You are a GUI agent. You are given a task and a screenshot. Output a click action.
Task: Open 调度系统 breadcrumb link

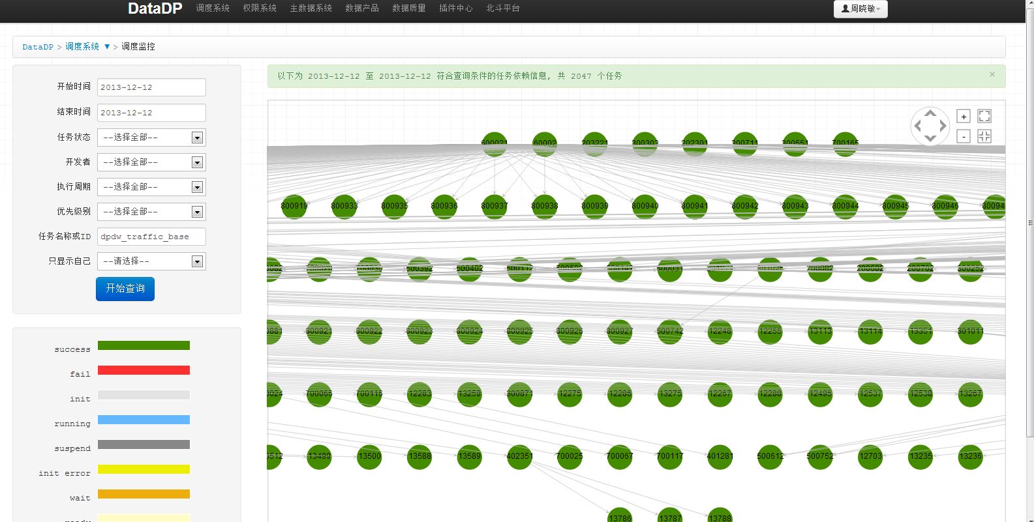tap(82, 47)
